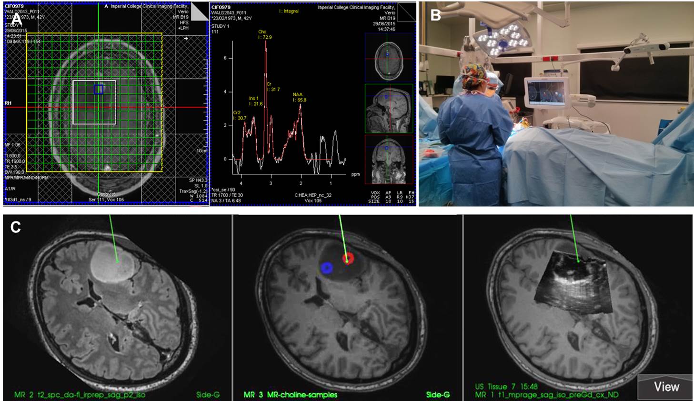Click the folded page corner of the grid panel
The image size is (694, 401).
tap(200, 12)
